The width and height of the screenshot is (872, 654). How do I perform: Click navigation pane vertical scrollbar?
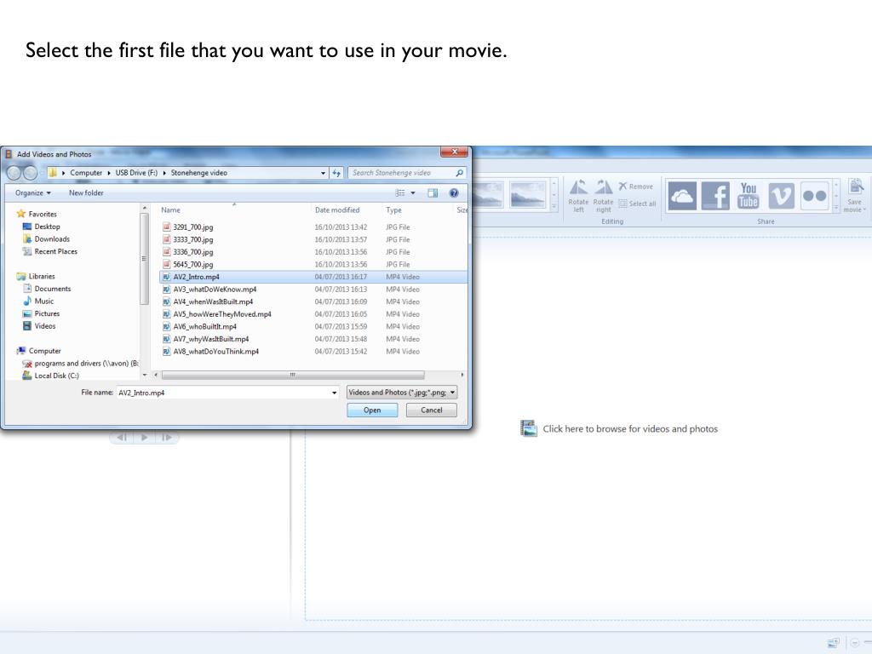(x=145, y=259)
